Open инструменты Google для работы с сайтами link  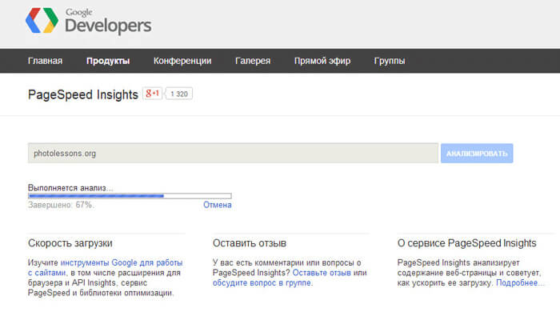(105, 268)
